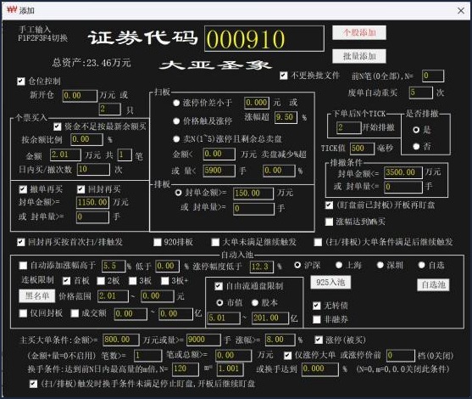Select 卖N(1~5)涨停且剩余总卖盘 radio
The image size is (472, 399).
coord(176,139)
